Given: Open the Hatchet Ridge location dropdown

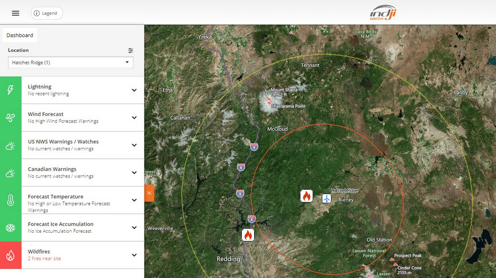Looking at the screenshot, I should coord(71,62).
